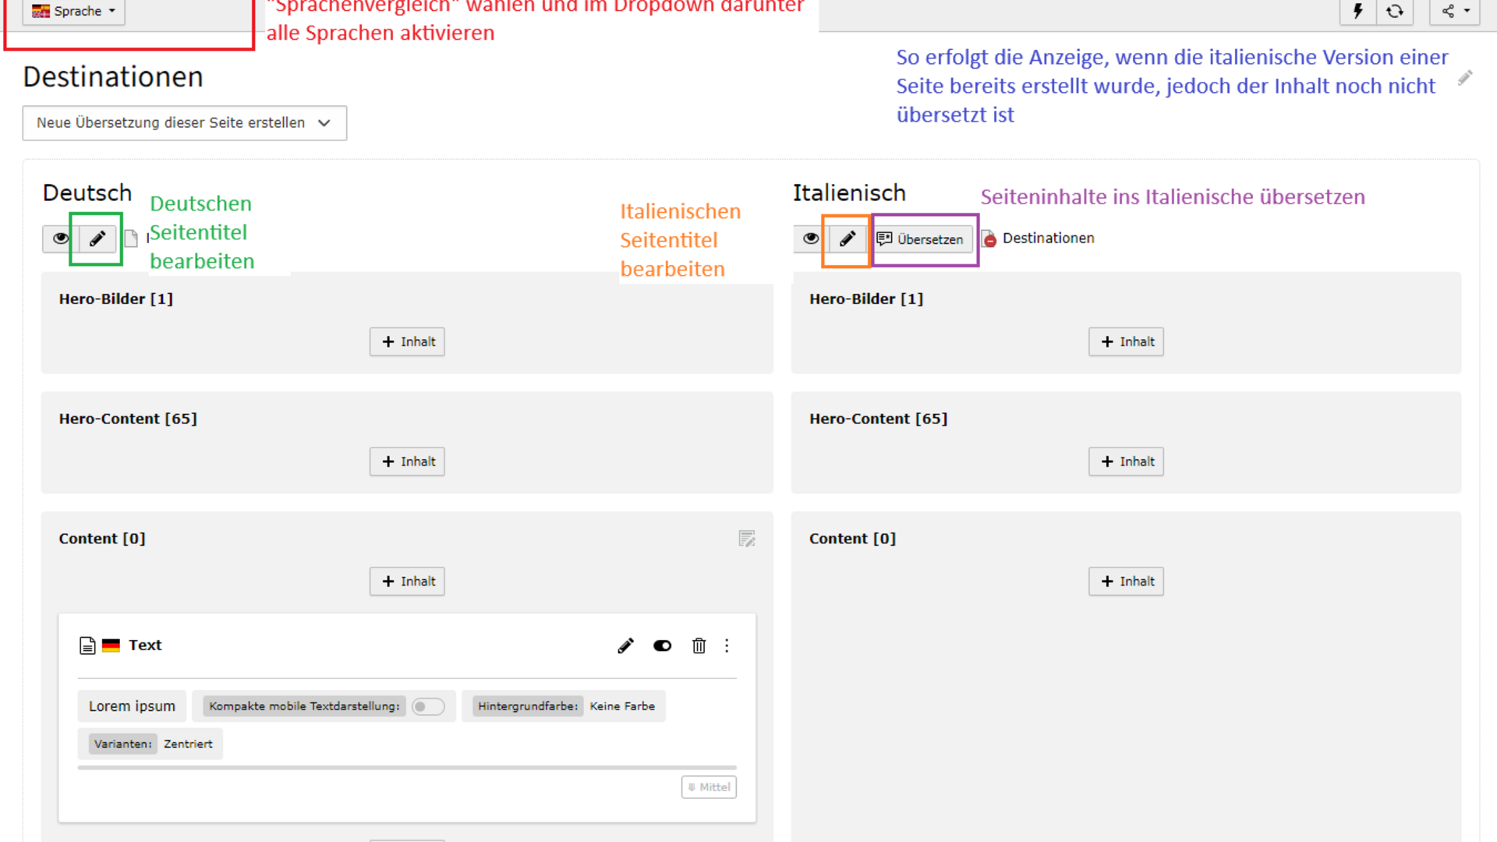Open Sprache dropdown menu
Screen dimensions: 1497x842
pyautogui.click(x=74, y=11)
